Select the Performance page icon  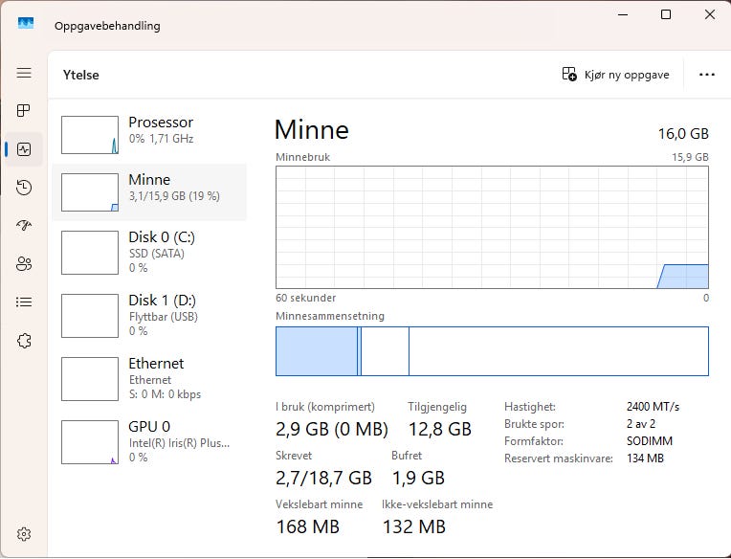coord(24,149)
